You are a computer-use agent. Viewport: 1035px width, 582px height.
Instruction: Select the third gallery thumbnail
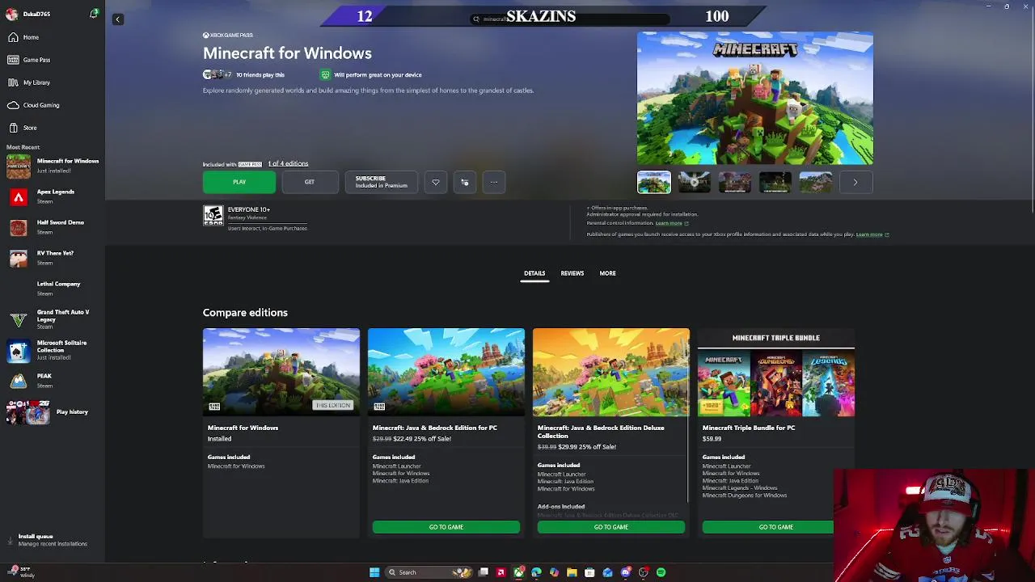click(x=735, y=183)
